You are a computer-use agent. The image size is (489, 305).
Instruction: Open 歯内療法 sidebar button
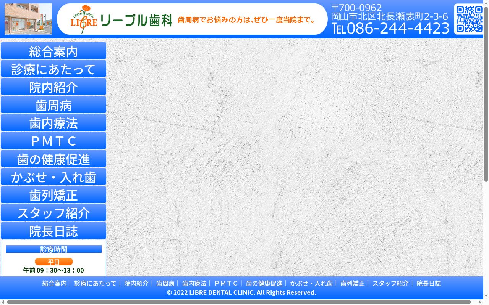click(53, 123)
